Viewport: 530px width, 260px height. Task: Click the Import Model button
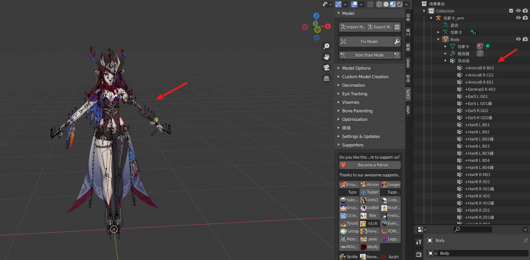(x=353, y=27)
